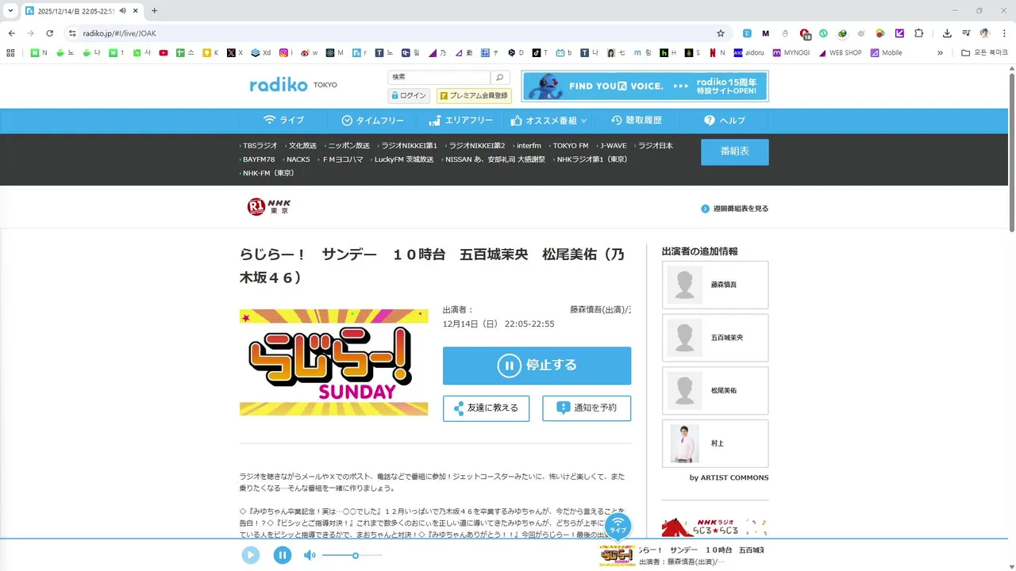1016x571 pixels.
Task: Open the TikTok bookmark
Action: coord(540,53)
